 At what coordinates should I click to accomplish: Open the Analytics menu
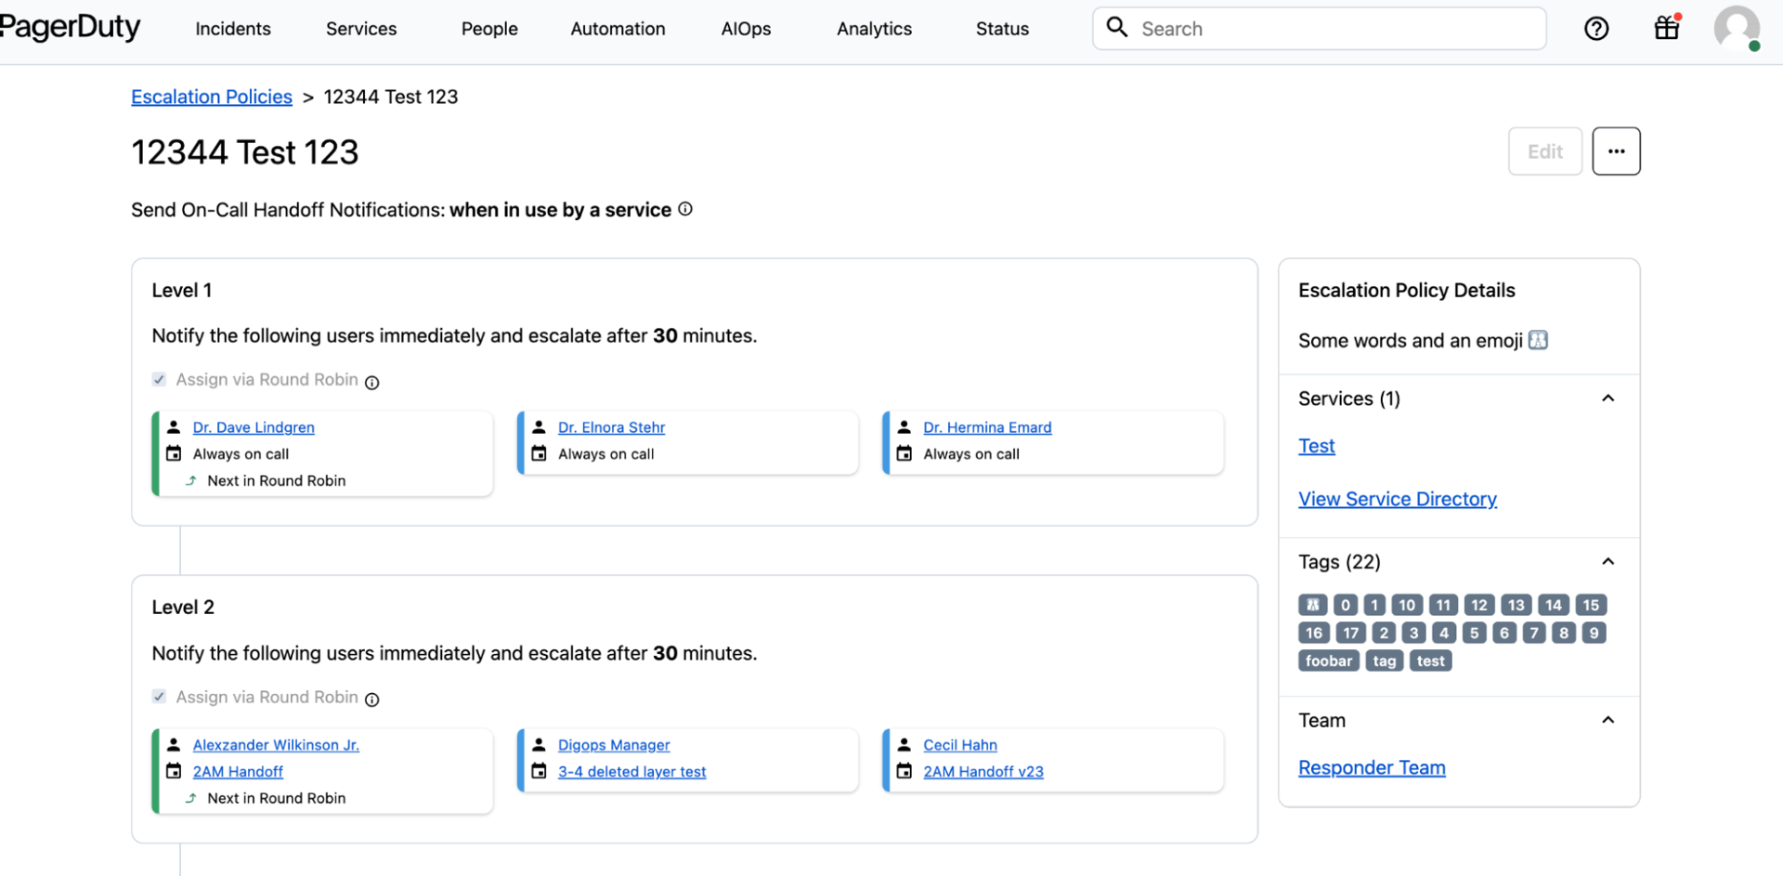(874, 29)
